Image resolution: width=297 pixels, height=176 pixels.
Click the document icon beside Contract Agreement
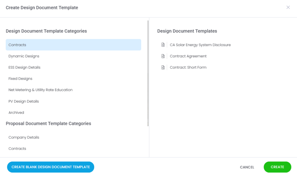pyautogui.click(x=163, y=56)
